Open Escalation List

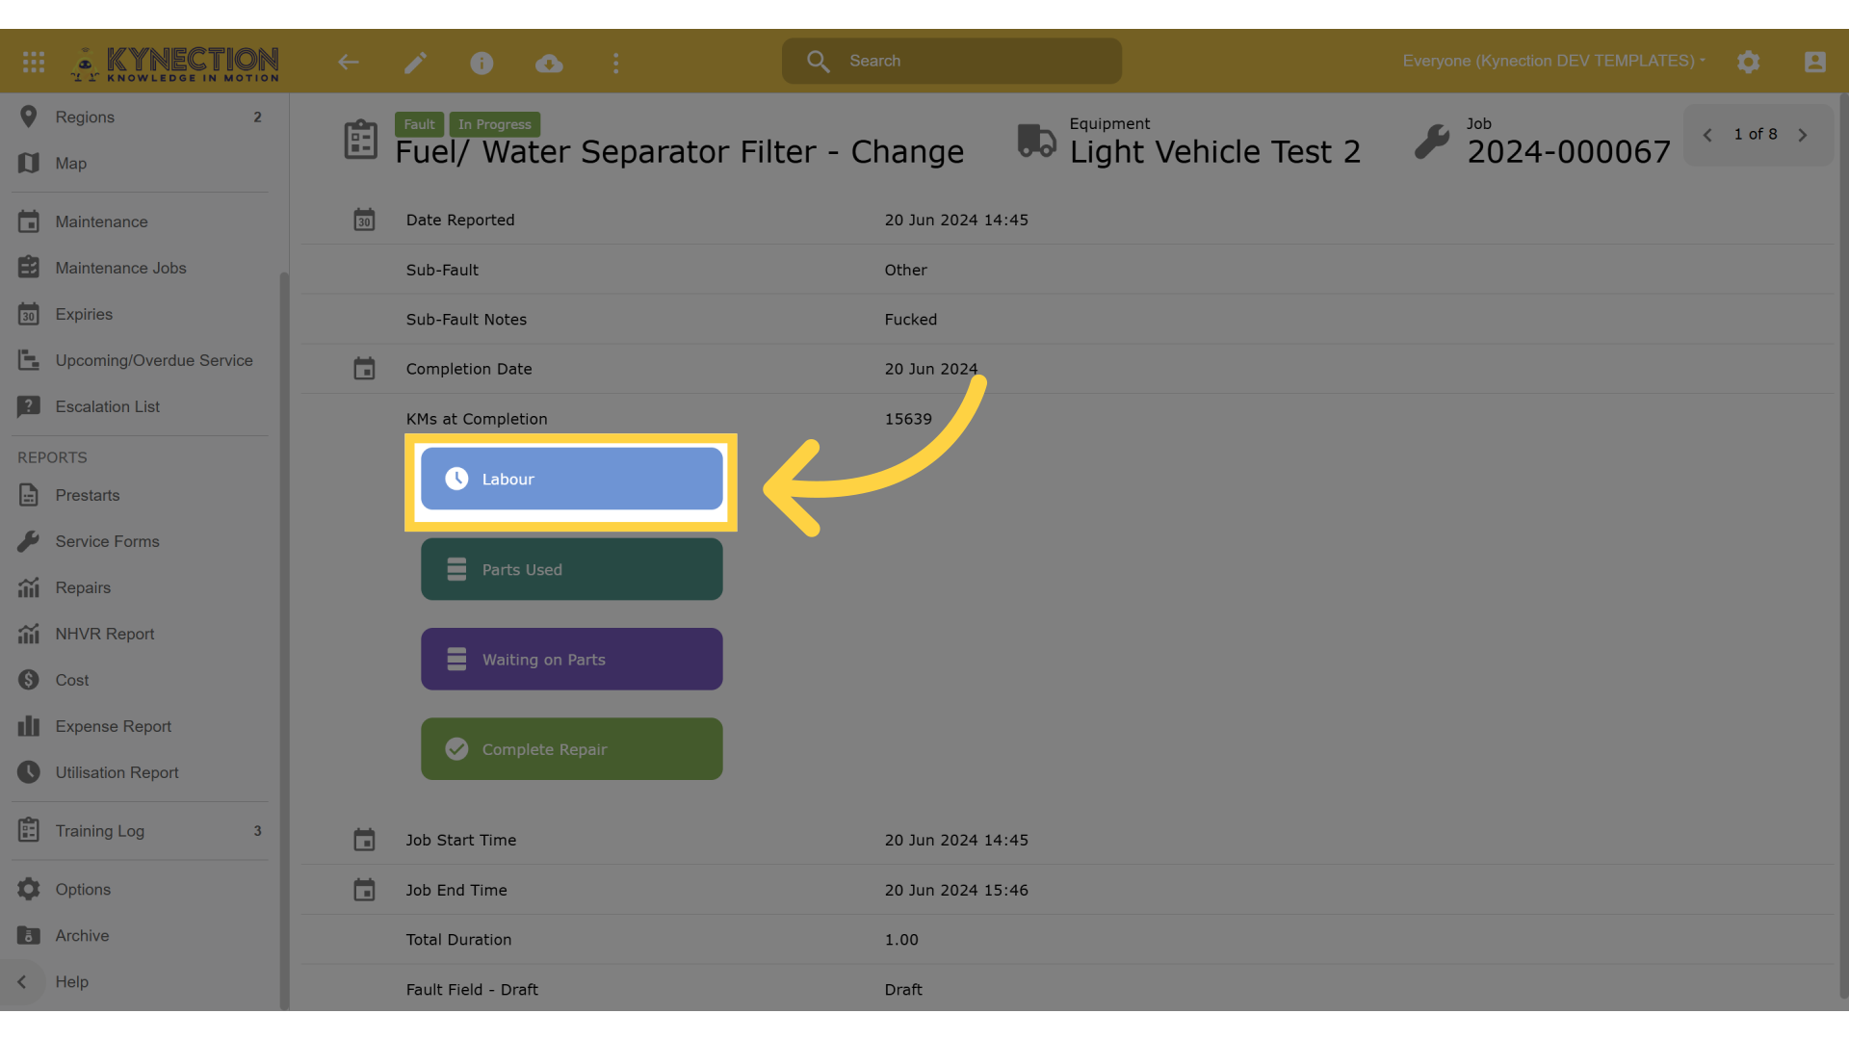point(140,406)
